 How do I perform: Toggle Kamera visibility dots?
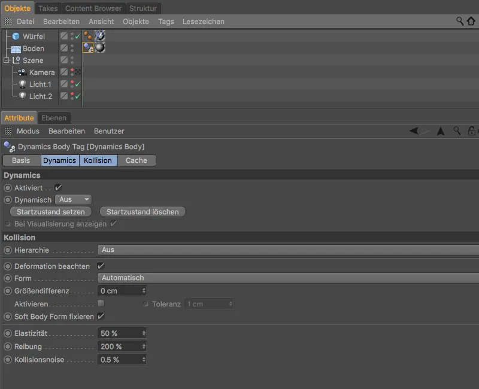pos(72,72)
